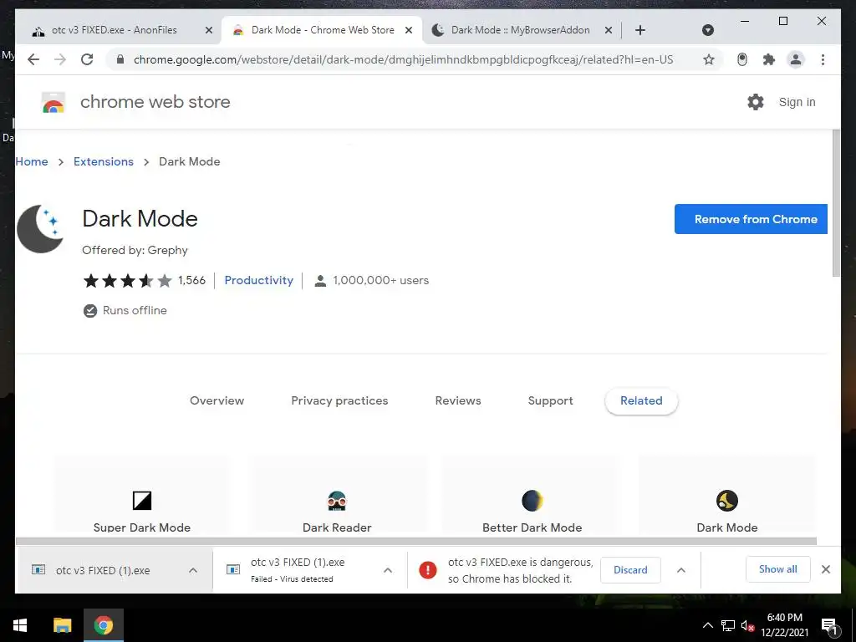This screenshot has height=642, width=856.
Task: Close the Chrome Web Store tab
Action: 408,31
